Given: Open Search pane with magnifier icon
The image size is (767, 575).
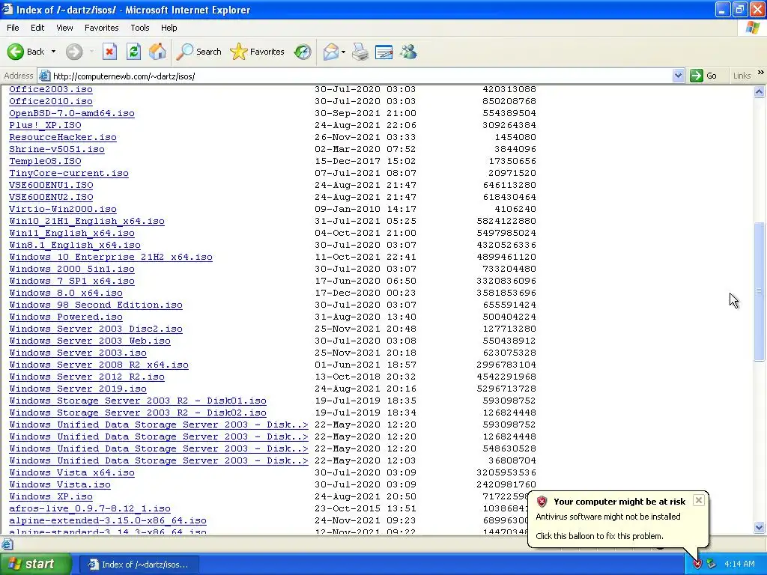Looking at the screenshot, I should coord(198,52).
